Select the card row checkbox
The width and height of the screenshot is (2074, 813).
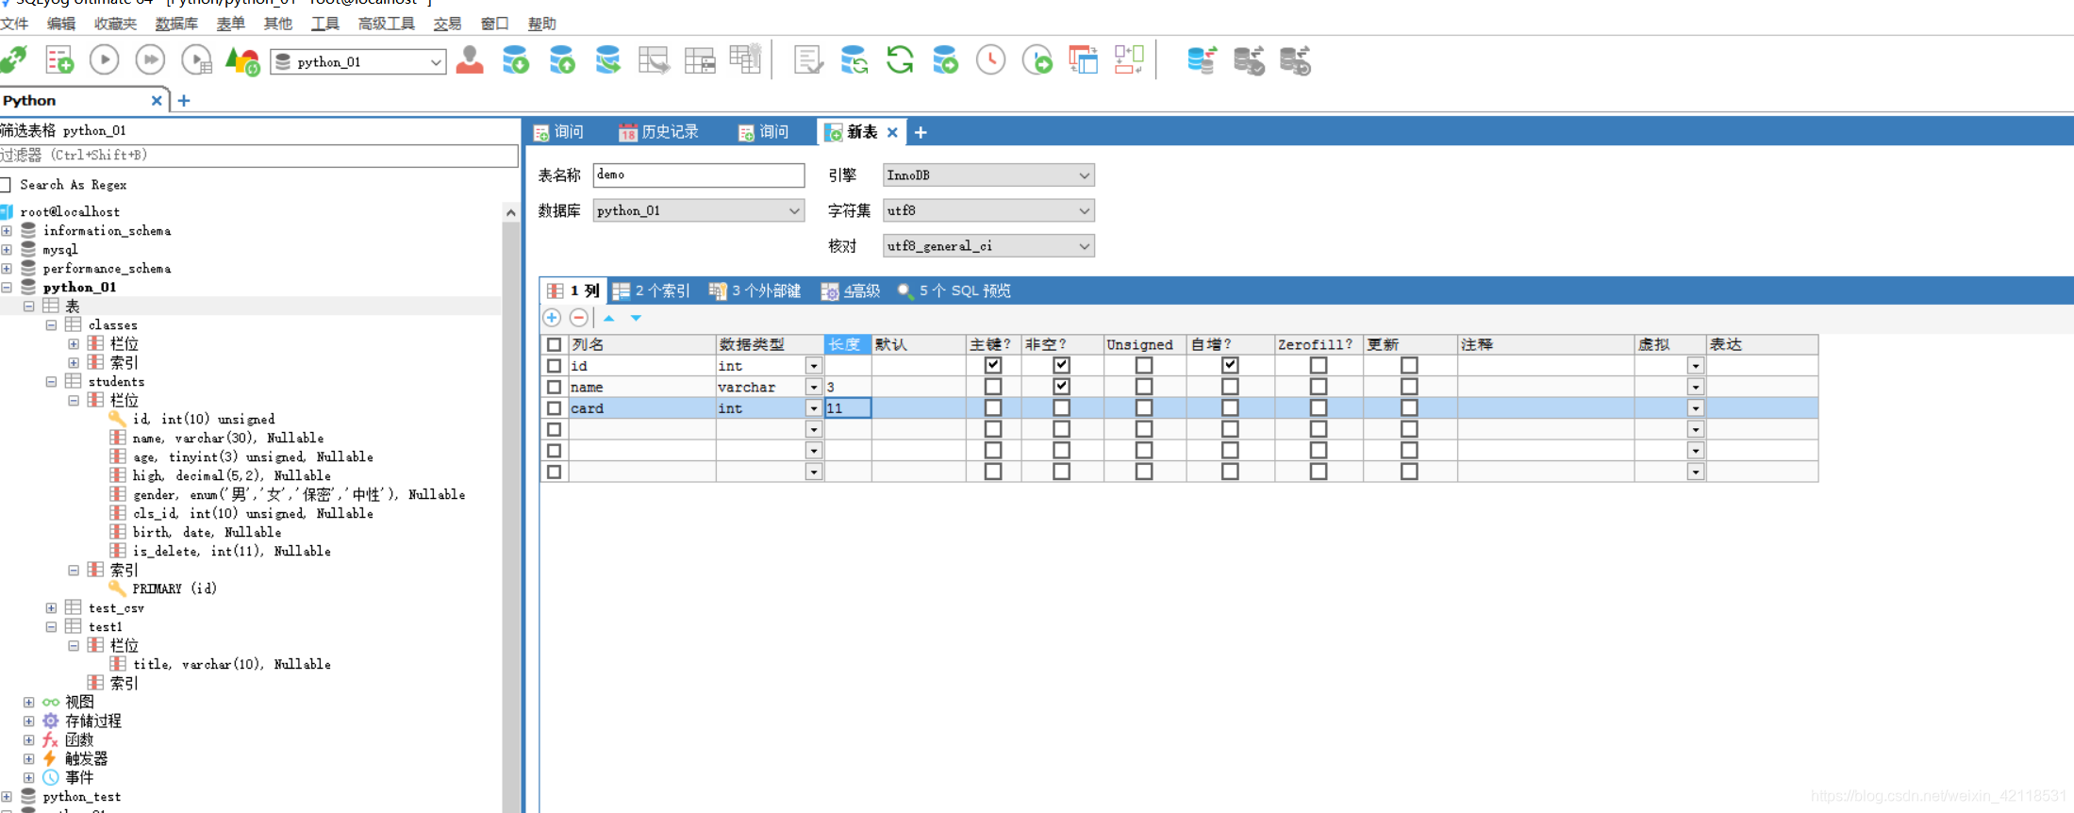[x=554, y=408]
